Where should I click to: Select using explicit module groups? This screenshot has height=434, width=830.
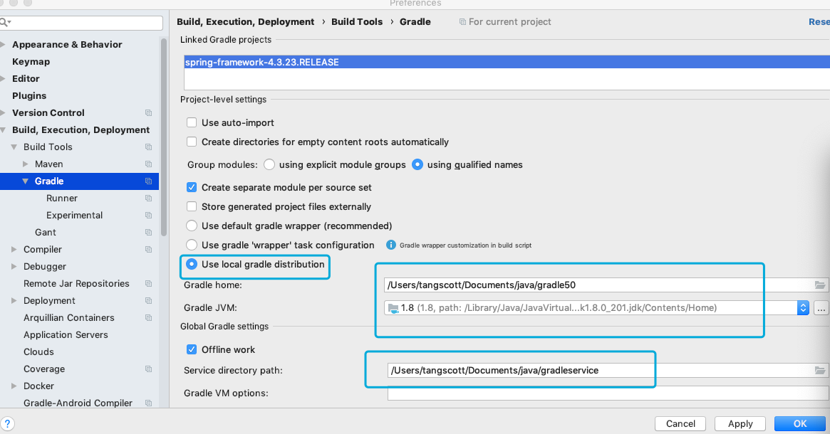pyautogui.click(x=269, y=164)
